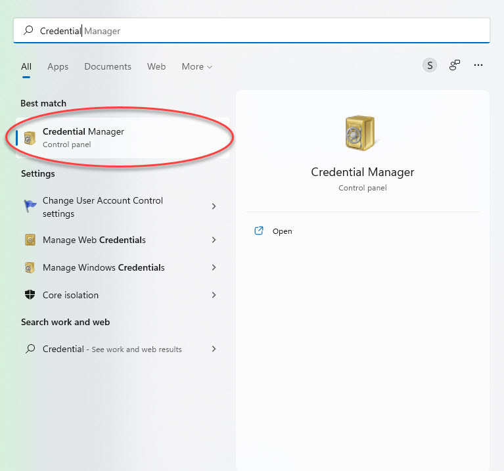504x471 pixels.
Task: Click the Manage Windows Credentials safe icon
Action: pyautogui.click(x=30, y=267)
